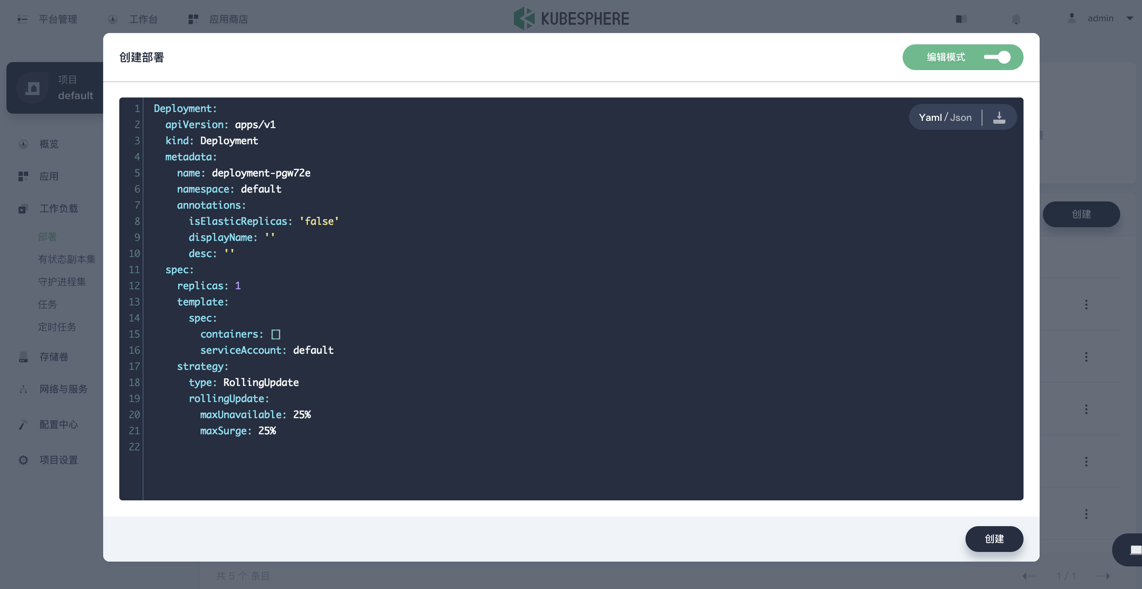
Task: Select 定时任务 cron jobs in sidebar
Action: point(57,327)
